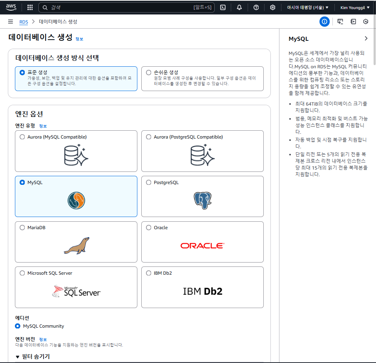Open the AWS services grid menu
Screen dimensions: 376x363
click(x=30, y=7)
